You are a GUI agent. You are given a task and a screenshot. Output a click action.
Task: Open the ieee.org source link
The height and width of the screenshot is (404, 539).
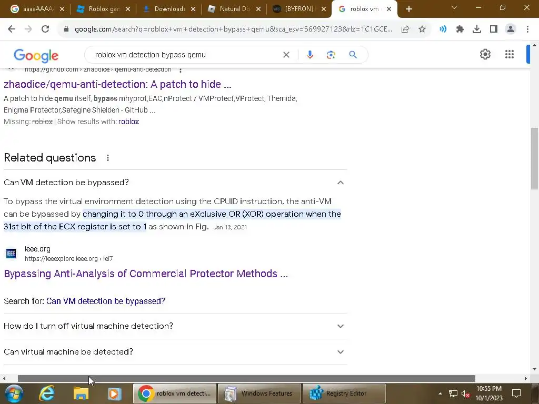click(58, 254)
